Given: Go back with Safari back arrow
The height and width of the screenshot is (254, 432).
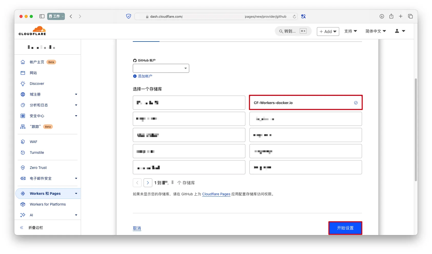Looking at the screenshot, I should pos(71,16).
